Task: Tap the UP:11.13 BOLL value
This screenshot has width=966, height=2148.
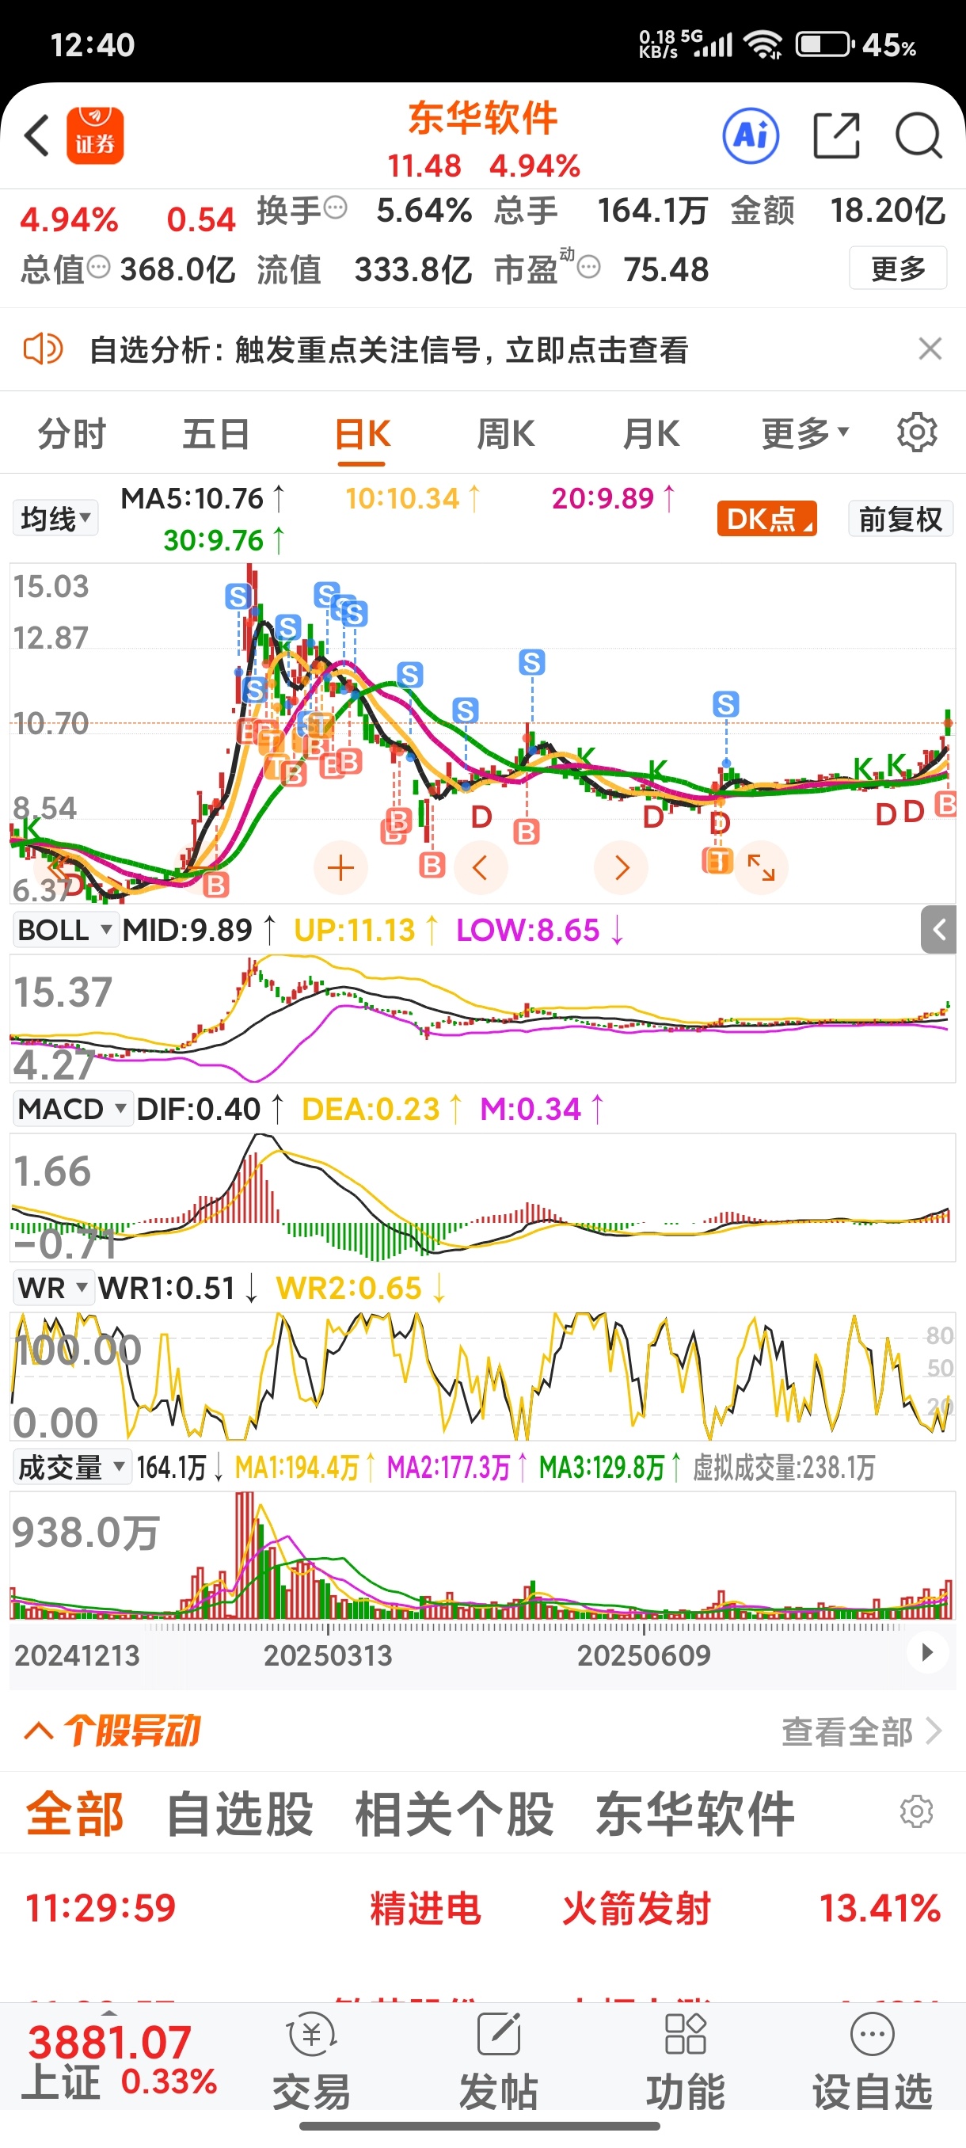Action: click(x=366, y=930)
